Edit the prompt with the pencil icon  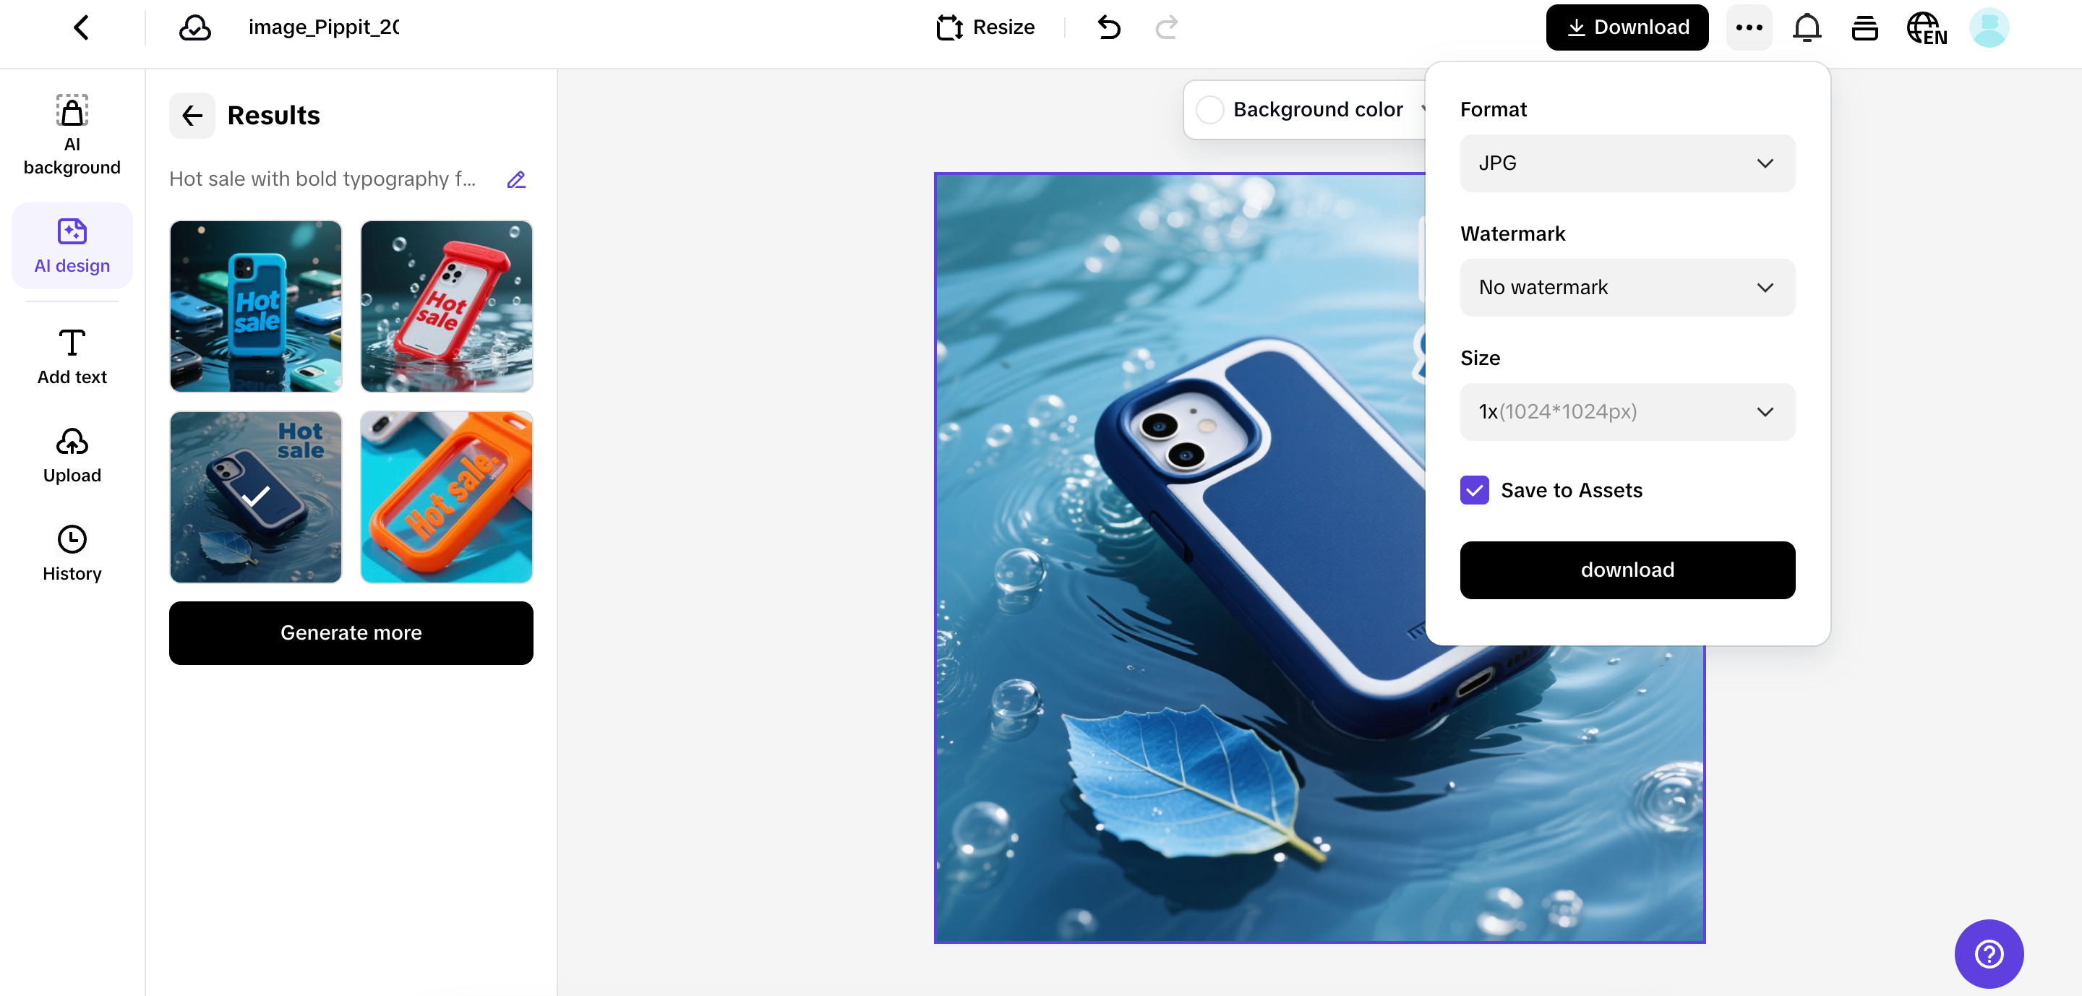pos(515,179)
